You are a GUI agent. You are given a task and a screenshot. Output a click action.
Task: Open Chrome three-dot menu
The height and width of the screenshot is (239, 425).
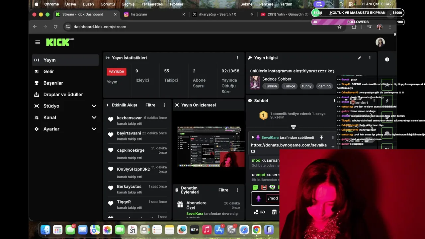(390, 27)
